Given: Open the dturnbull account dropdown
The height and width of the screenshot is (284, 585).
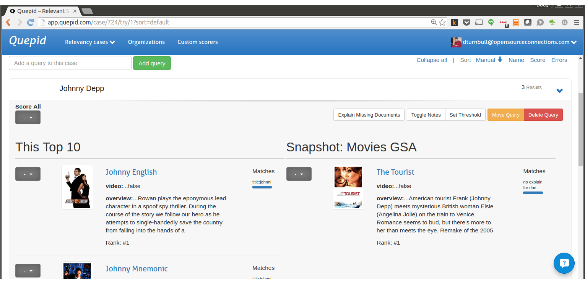Looking at the screenshot, I should point(520,42).
